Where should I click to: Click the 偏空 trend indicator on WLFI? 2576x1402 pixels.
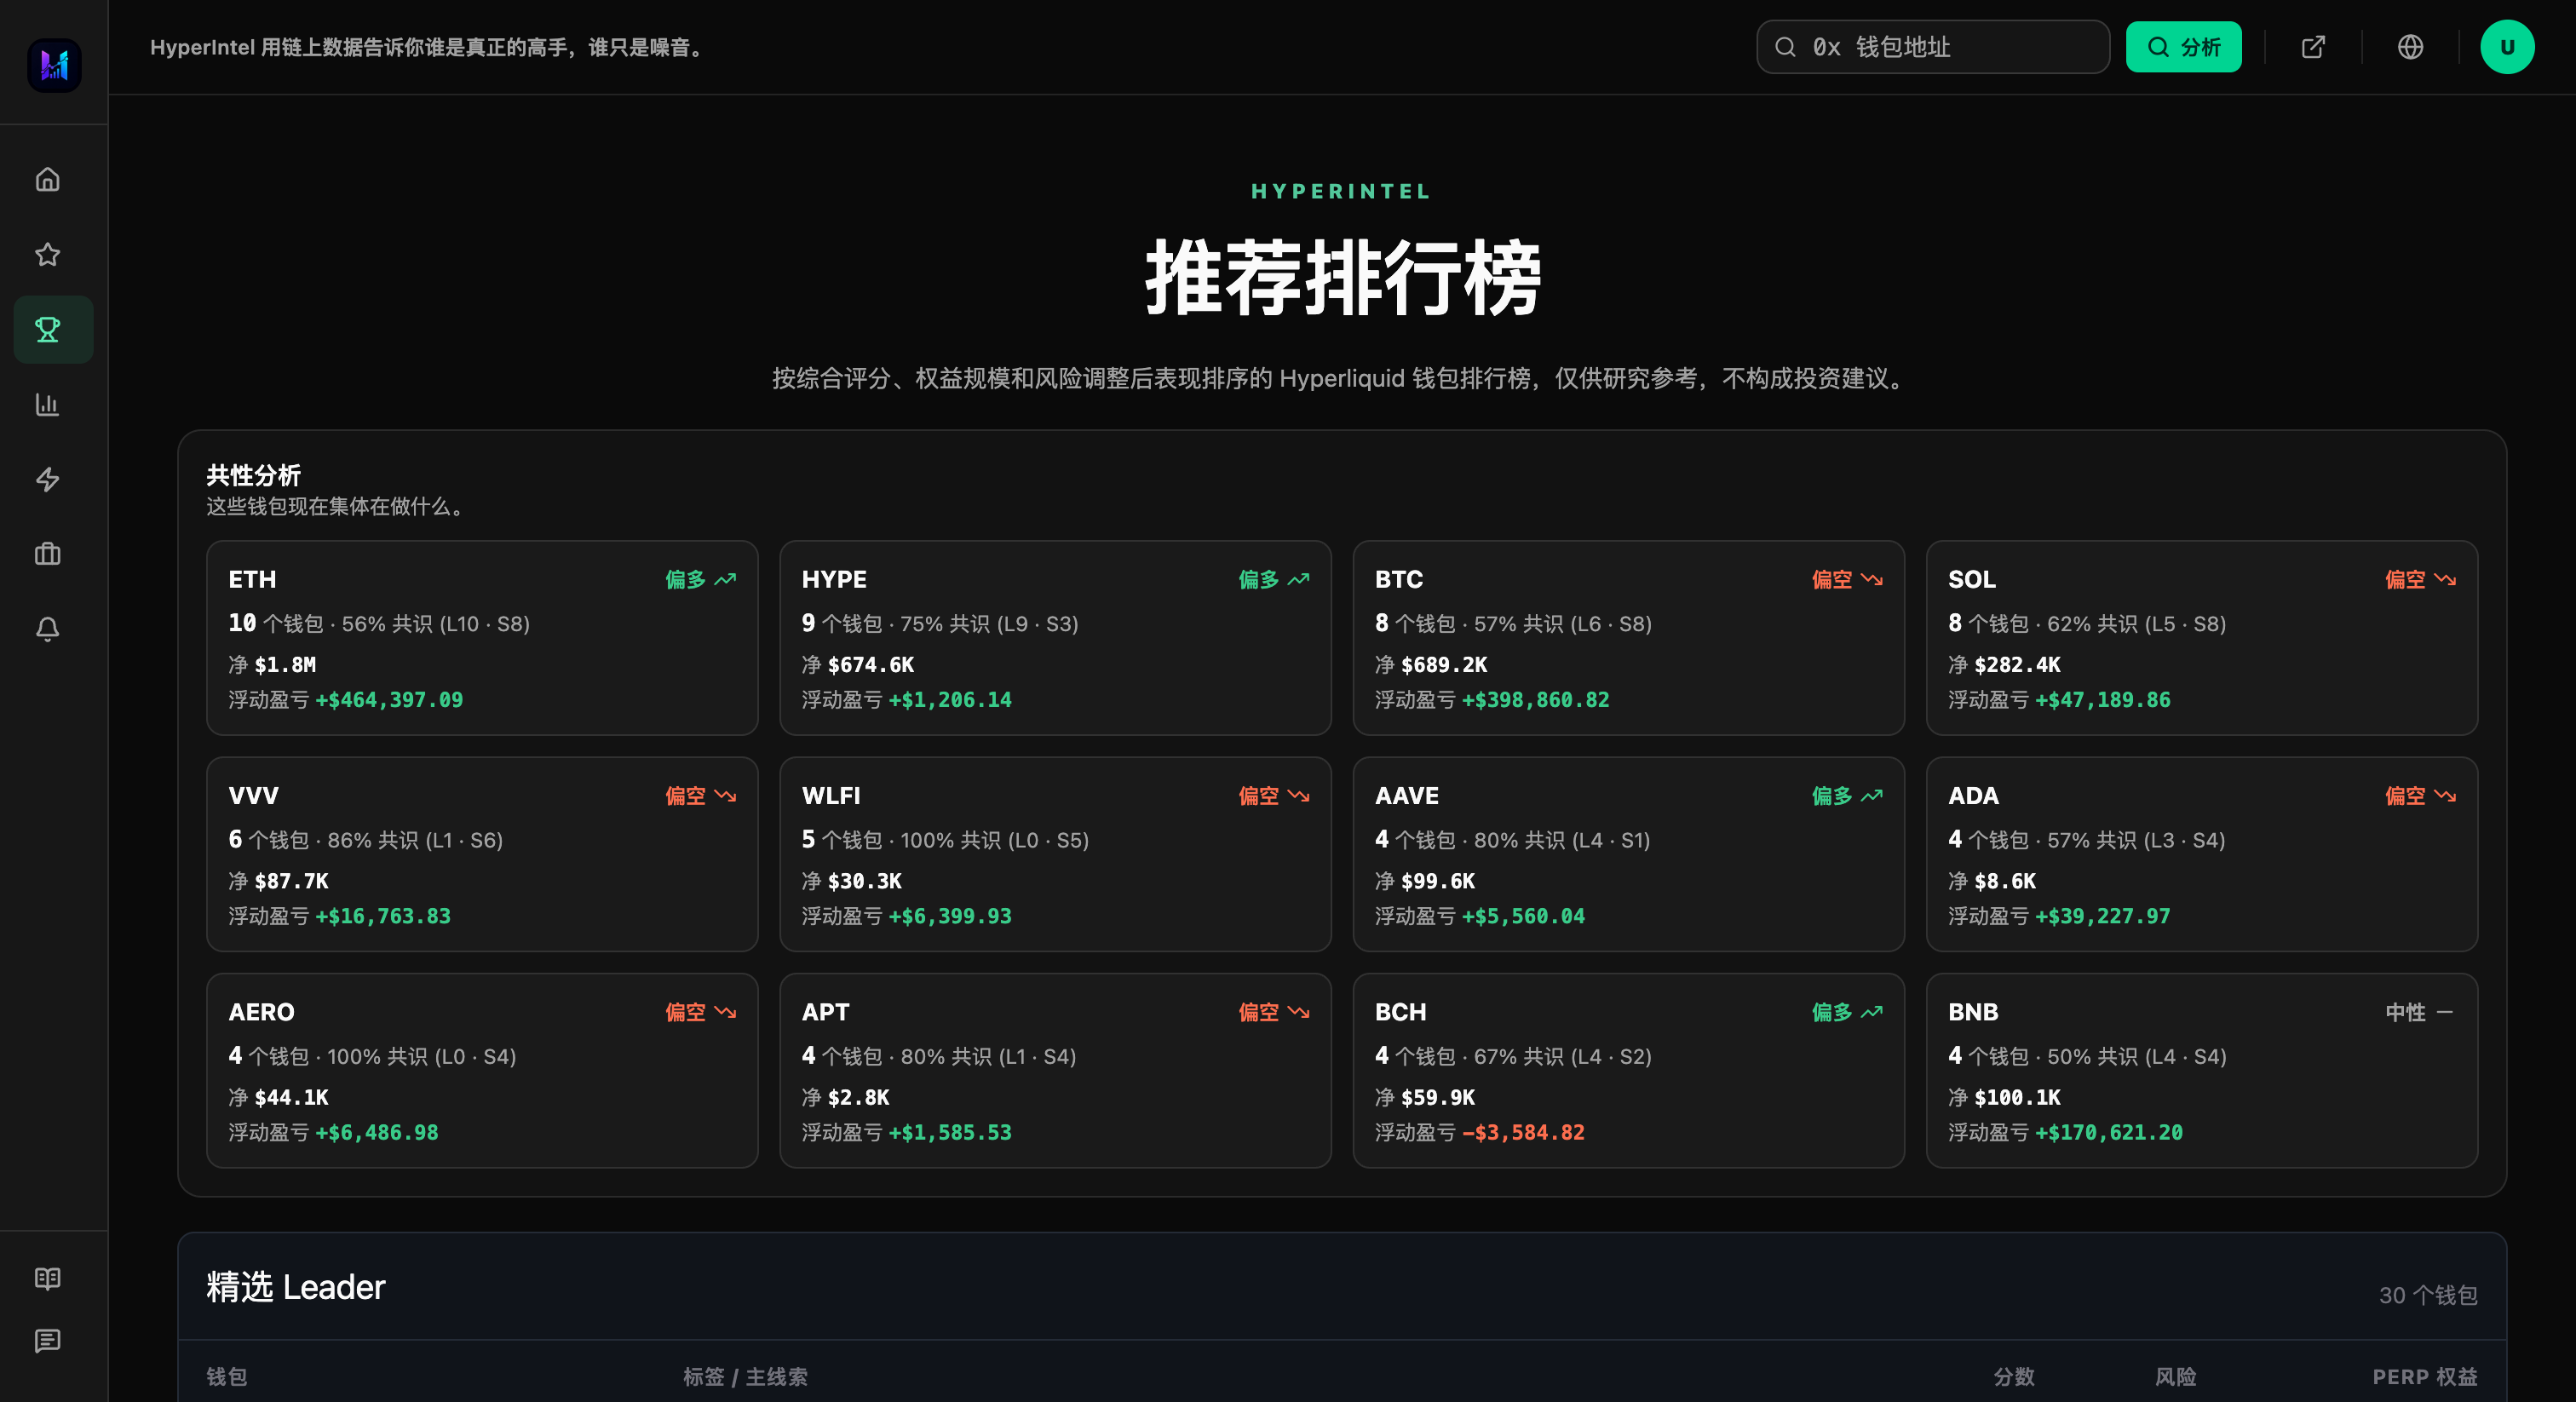pyautogui.click(x=1274, y=796)
